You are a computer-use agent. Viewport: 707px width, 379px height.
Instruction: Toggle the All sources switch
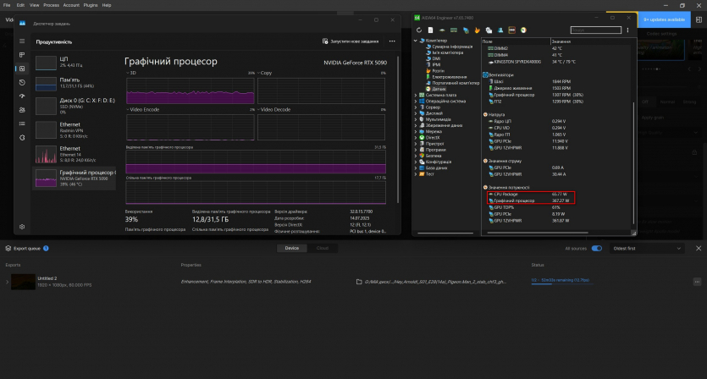(597, 249)
